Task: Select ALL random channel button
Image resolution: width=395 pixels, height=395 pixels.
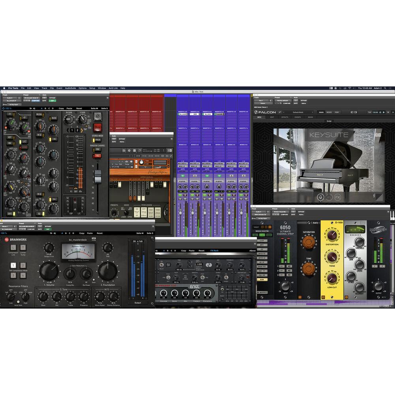Action: click(x=98, y=156)
